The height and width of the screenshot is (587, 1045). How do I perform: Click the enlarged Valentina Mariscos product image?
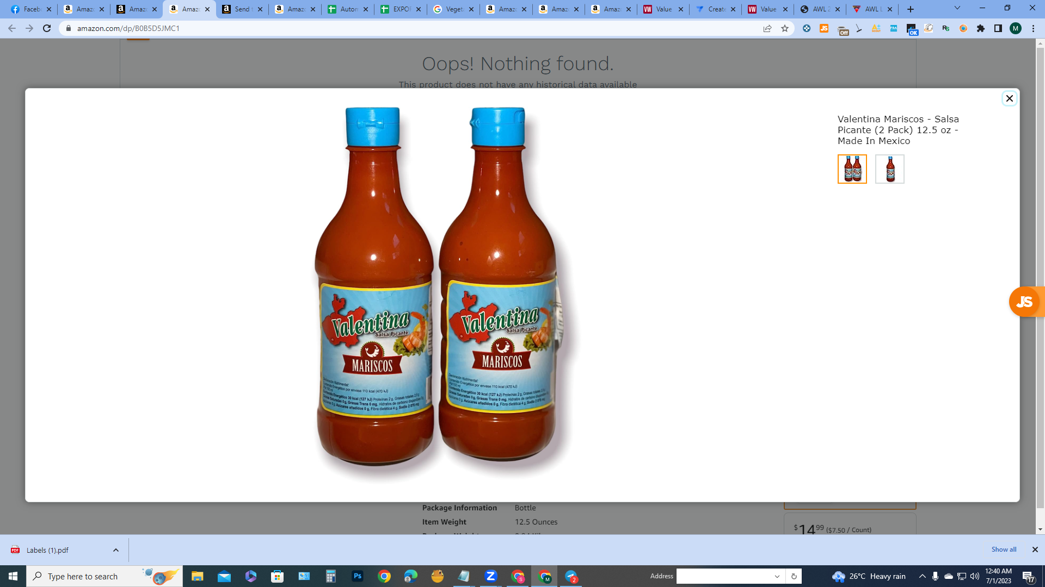[445, 293]
